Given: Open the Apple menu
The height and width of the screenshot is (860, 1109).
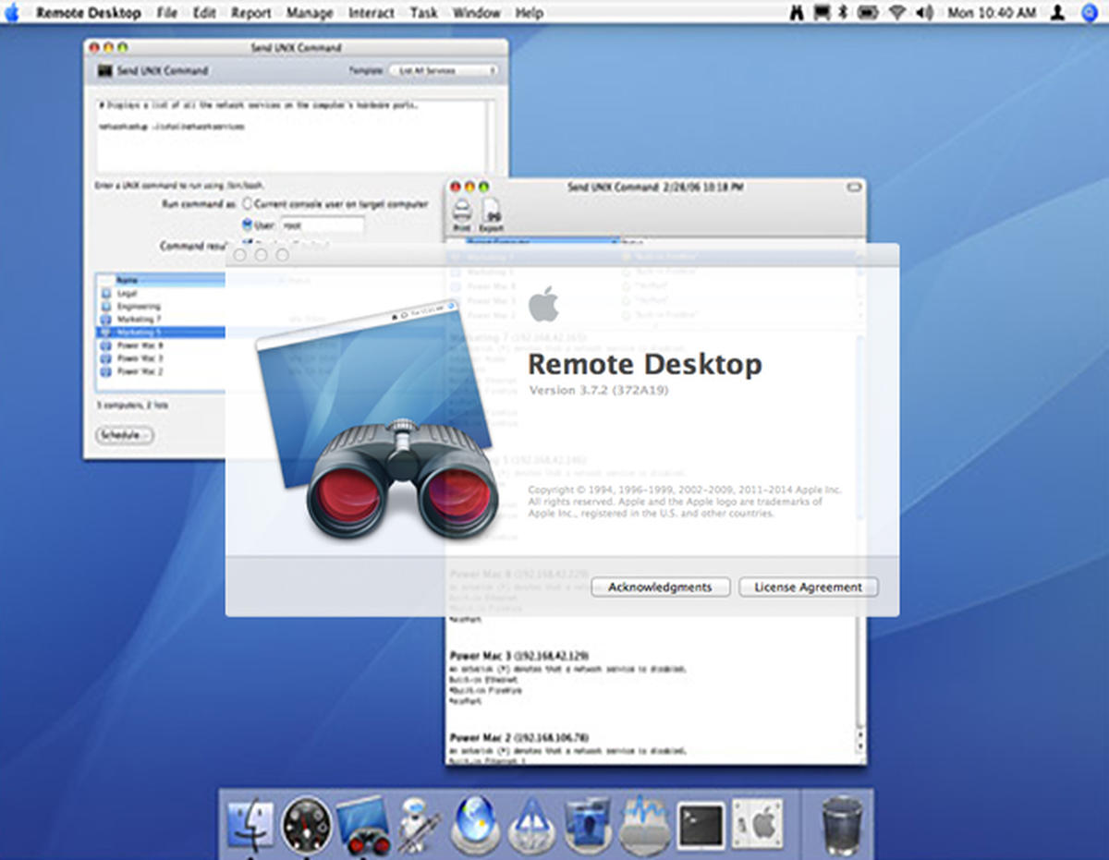Looking at the screenshot, I should pyautogui.click(x=12, y=13).
